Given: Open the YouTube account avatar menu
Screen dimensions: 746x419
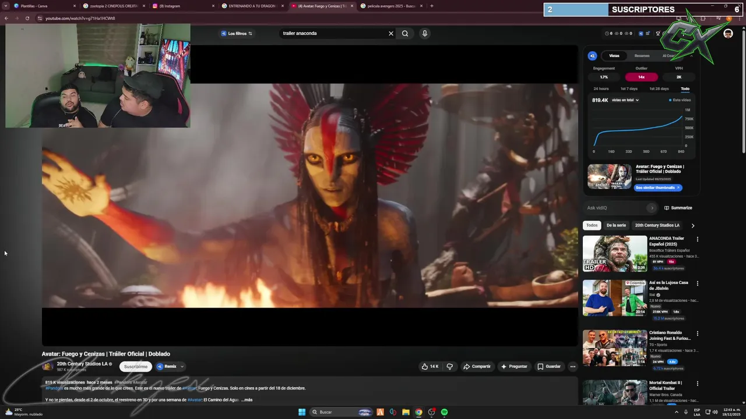Looking at the screenshot, I should click(x=728, y=34).
